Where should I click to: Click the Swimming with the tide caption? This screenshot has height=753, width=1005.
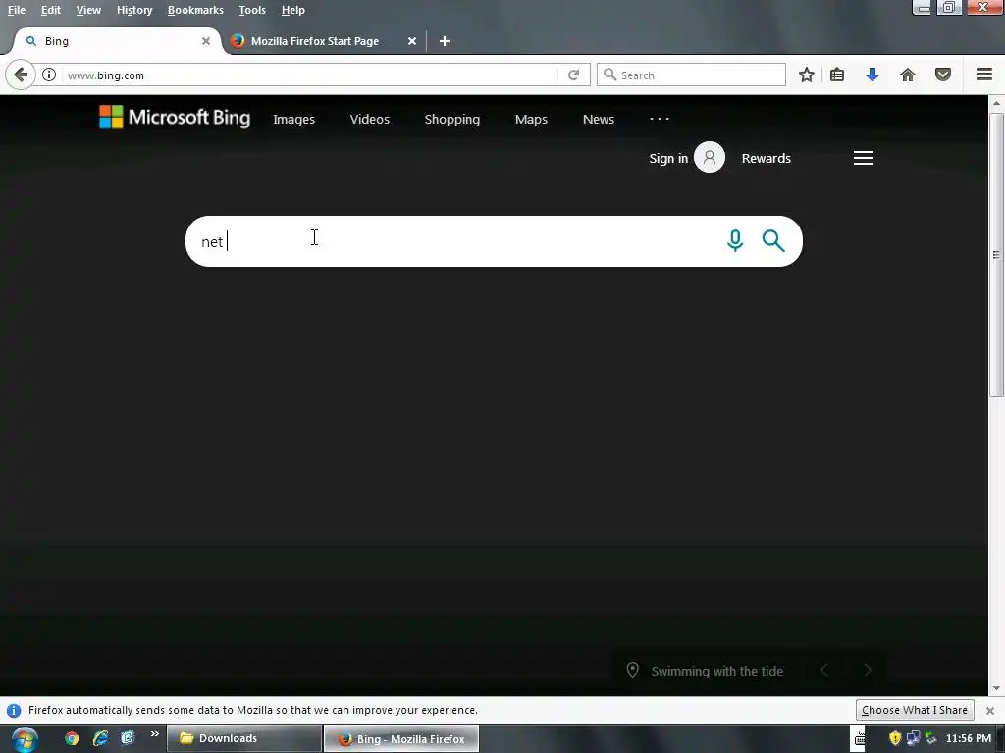coord(716,671)
